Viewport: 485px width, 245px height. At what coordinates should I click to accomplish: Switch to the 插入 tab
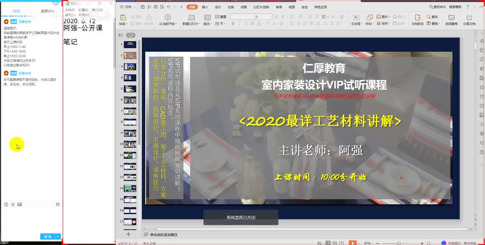pos(205,7)
